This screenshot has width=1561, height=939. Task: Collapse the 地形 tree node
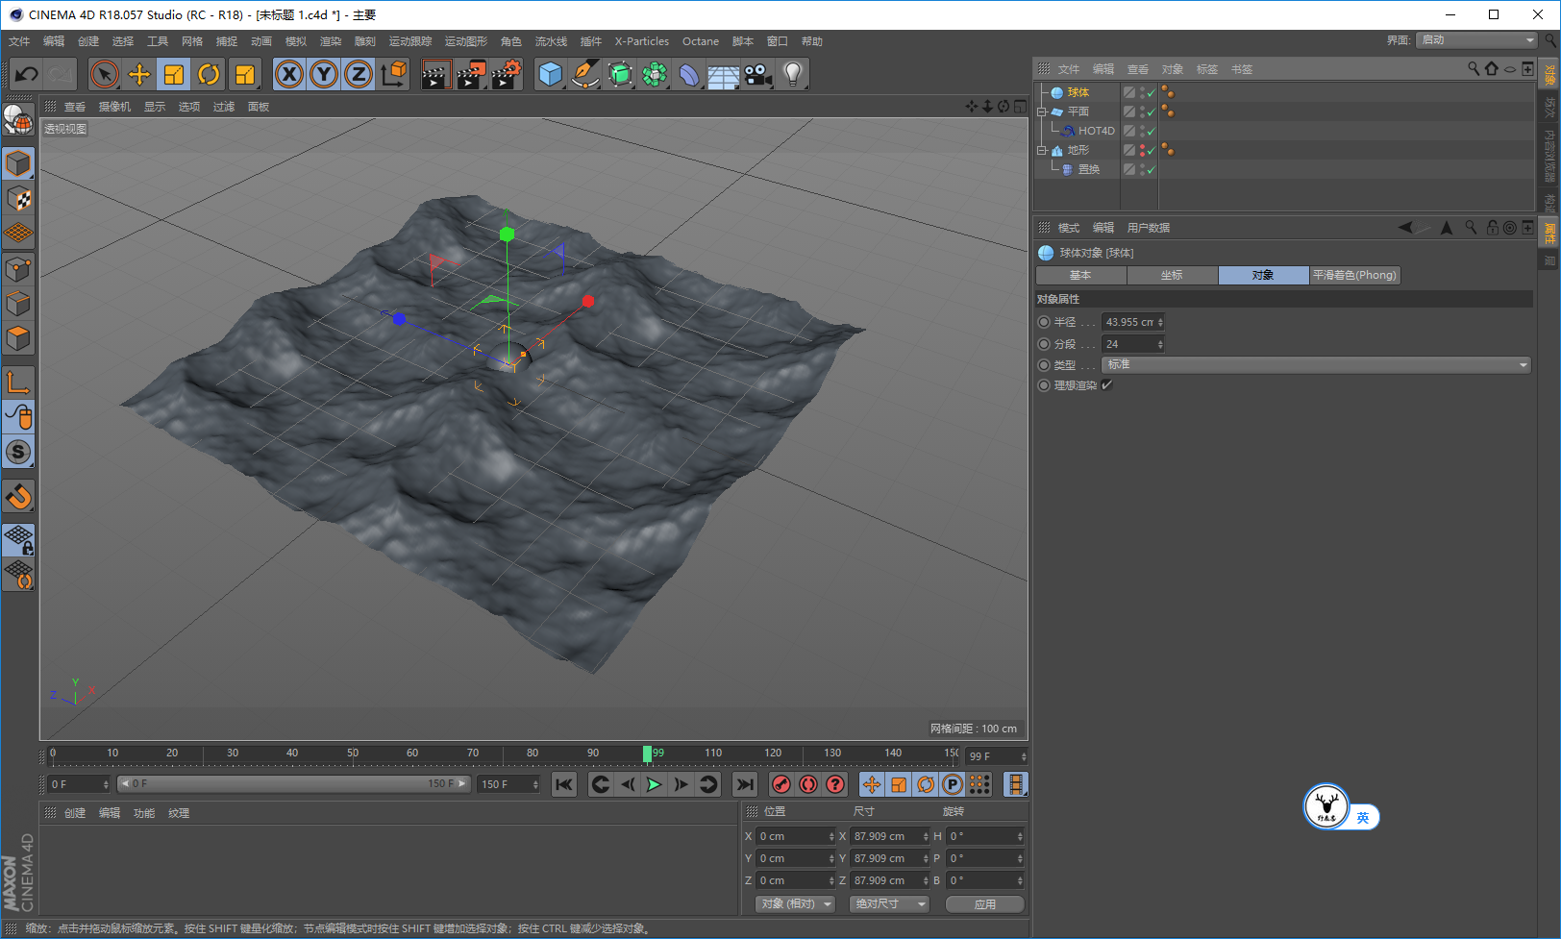[x=1042, y=150]
